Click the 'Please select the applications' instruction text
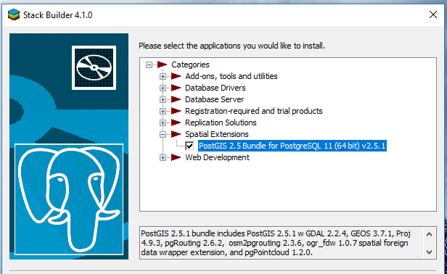 coord(231,46)
